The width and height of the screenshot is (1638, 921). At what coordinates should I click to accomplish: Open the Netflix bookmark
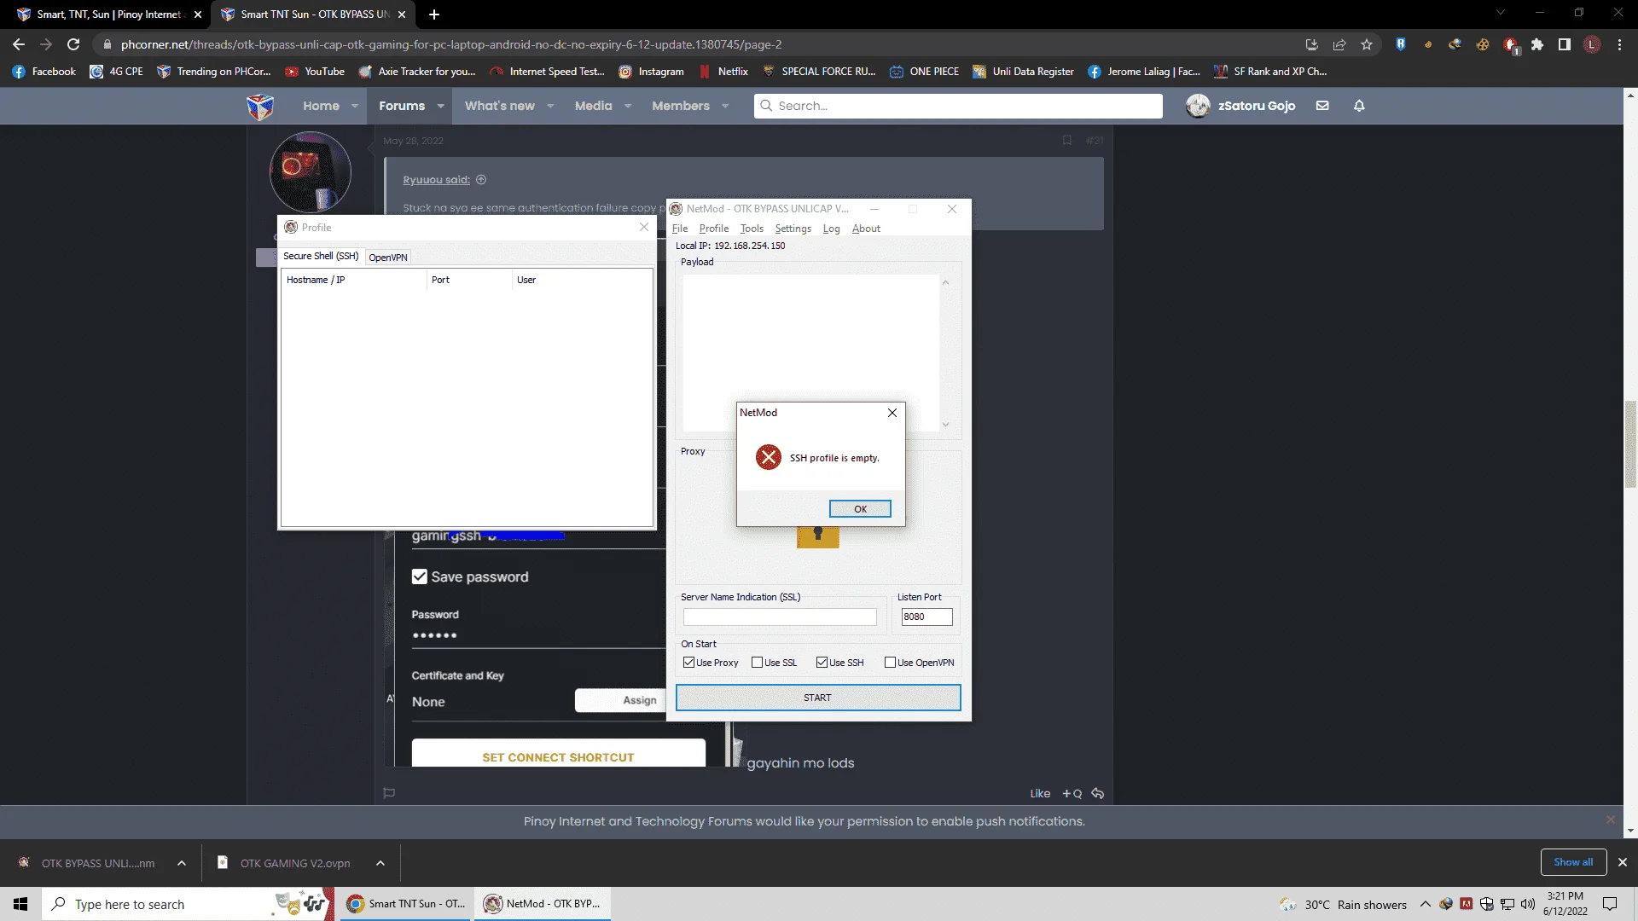[723, 72]
